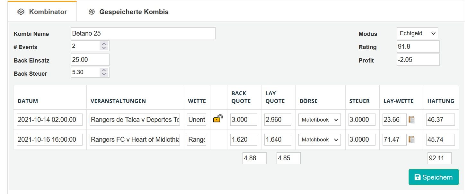Viewport: 468px width, 194px height.
Task: Click the Gespeicherte Kombis ball icon
Action: 92,12
